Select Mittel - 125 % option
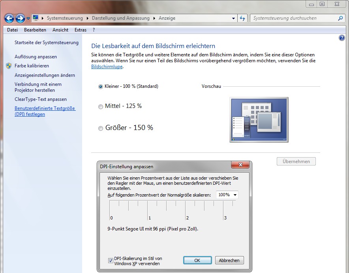This screenshot has width=349, height=273. point(120,106)
